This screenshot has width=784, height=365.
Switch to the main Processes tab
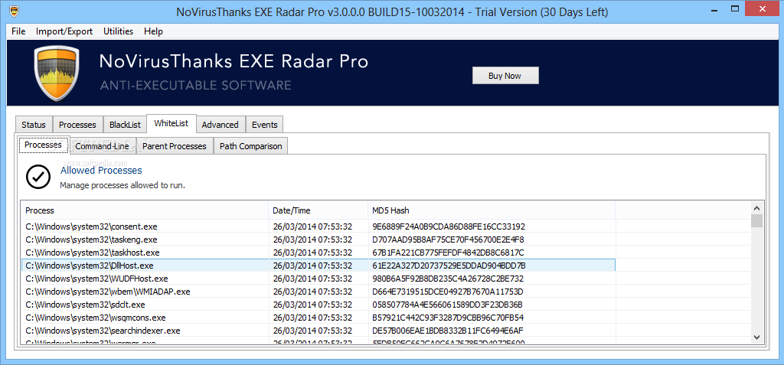(77, 125)
